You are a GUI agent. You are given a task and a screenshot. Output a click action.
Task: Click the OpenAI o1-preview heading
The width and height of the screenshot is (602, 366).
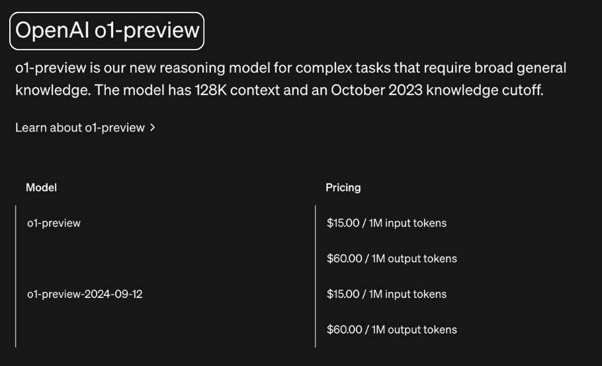click(x=107, y=30)
